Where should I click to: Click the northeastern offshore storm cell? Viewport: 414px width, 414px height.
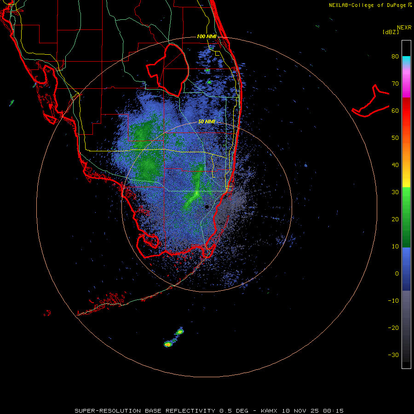pos(180,331)
